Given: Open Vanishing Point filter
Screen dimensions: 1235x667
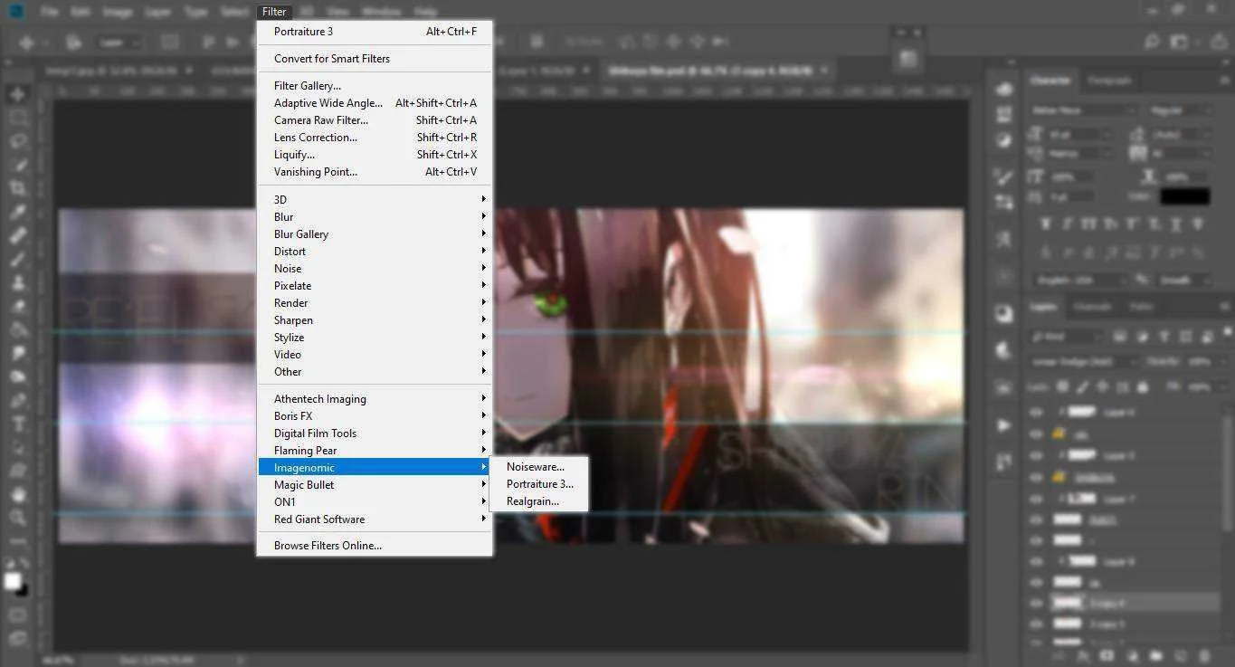Looking at the screenshot, I should coord(375,172).
